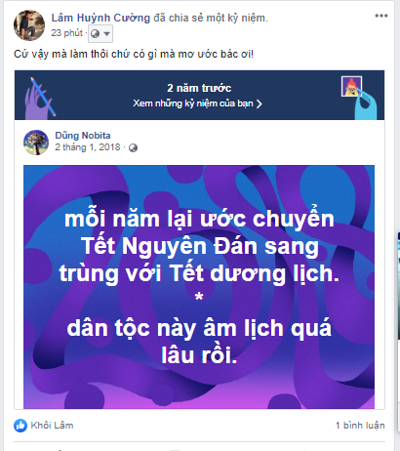Image resolution: width=400 pixels, height=451 pixels.
Task: Click the blue like reaction icon
Action: coord(20,426)
